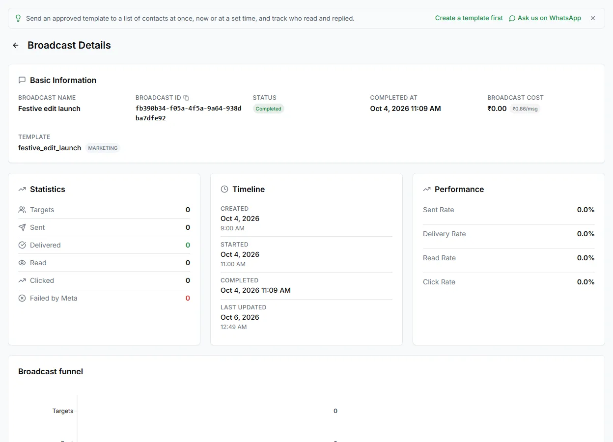
Task: Click the Read Rate 0.0% value
Action: pos(585,258)
